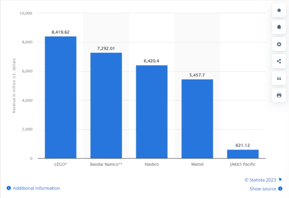Click the JAKKS Pacific axis label

point(243,164)
